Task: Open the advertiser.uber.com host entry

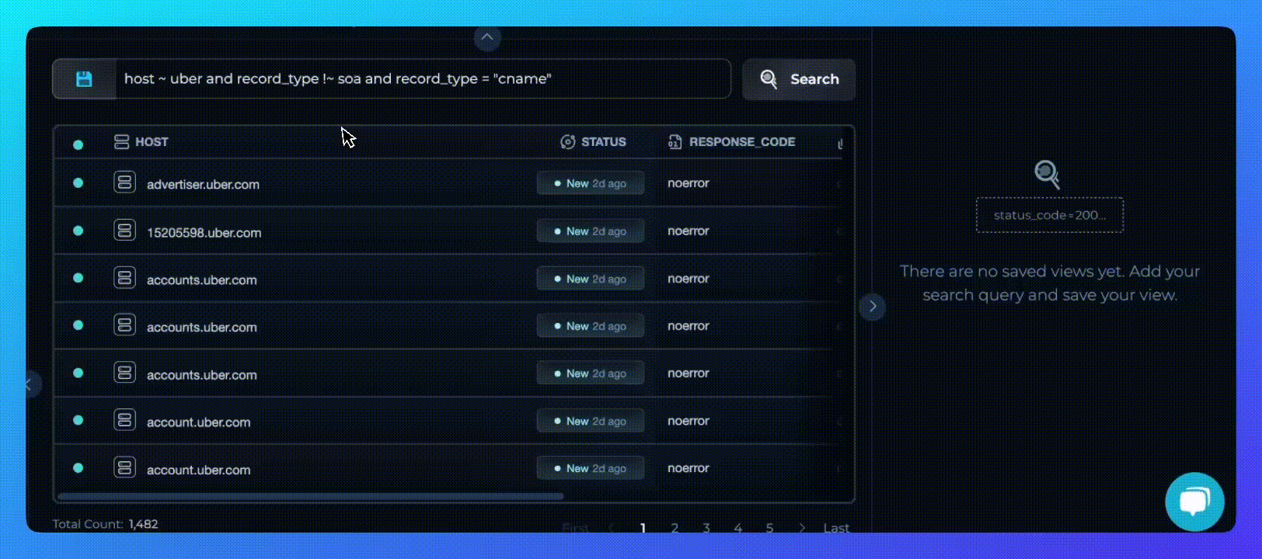Action: tap(203, 185)
